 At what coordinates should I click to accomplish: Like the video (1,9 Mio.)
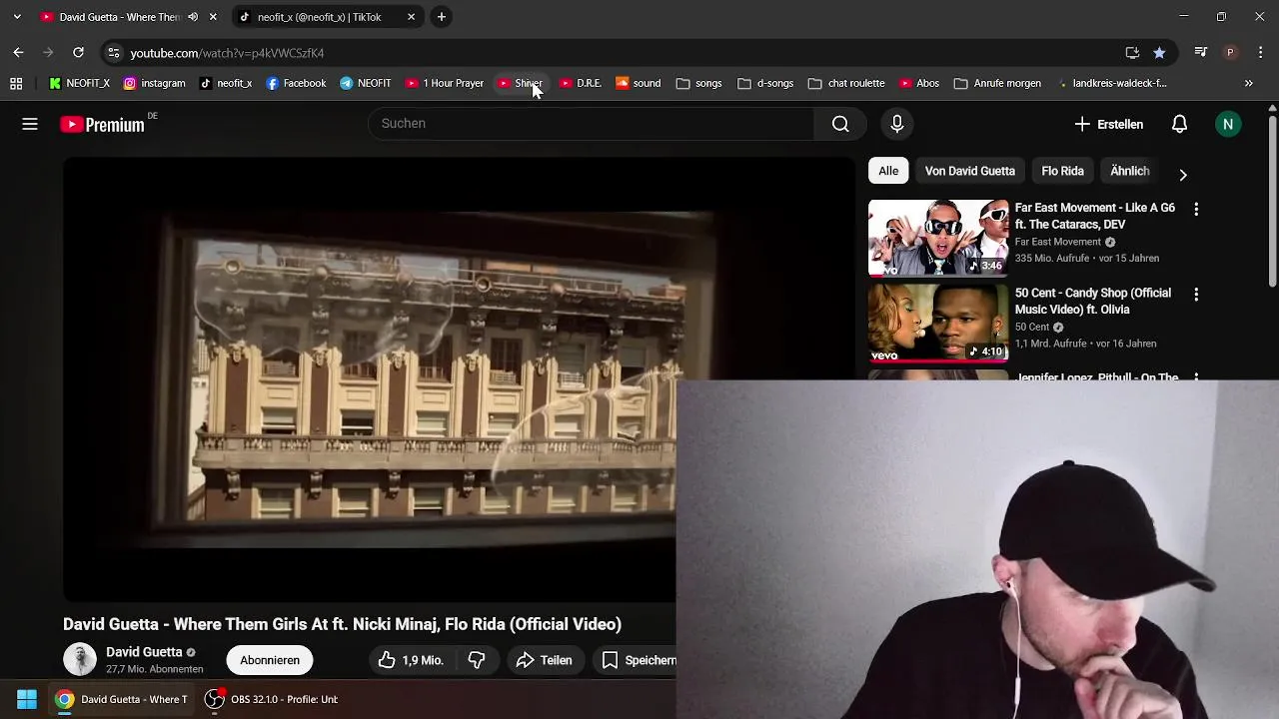point(410,660)
